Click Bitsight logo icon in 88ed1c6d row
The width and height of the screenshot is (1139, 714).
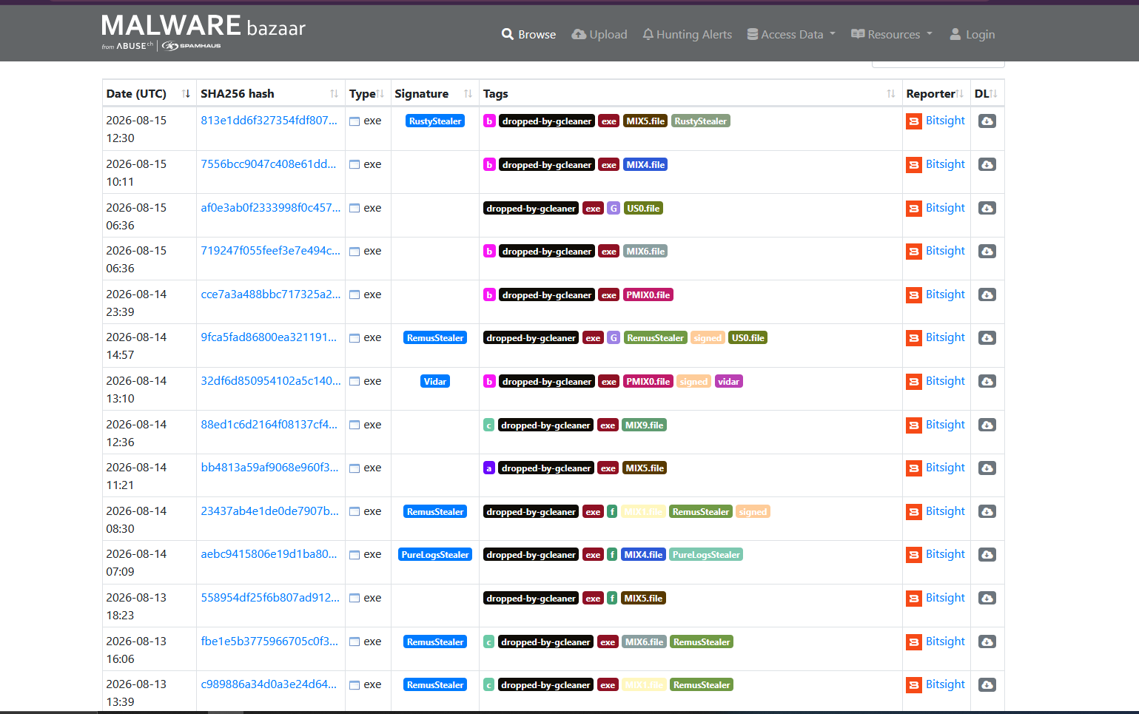click(914, 425)
